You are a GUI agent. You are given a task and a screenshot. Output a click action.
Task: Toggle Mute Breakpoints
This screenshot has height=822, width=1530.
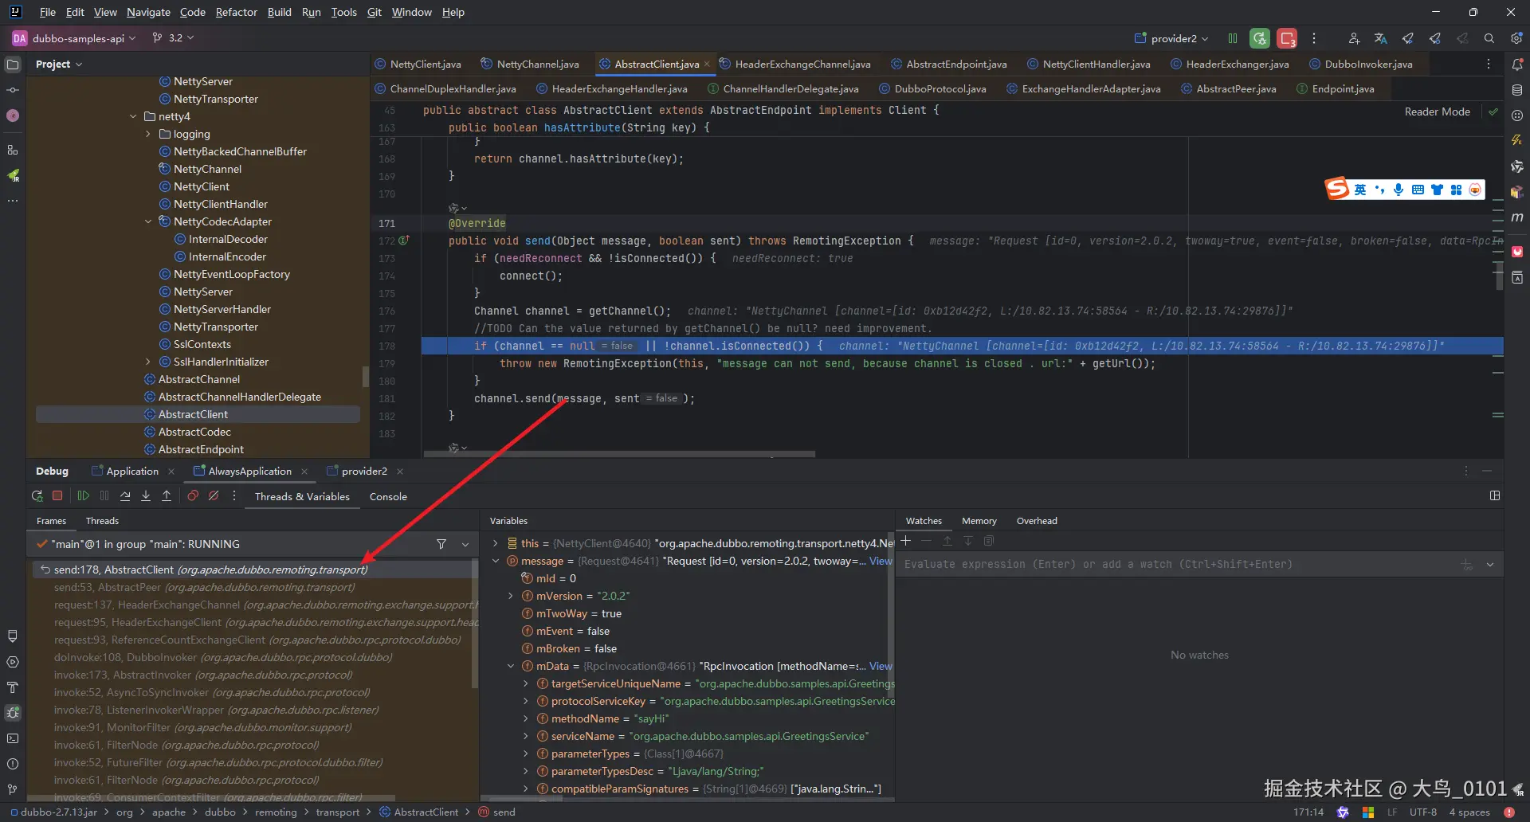click(214, 495)
